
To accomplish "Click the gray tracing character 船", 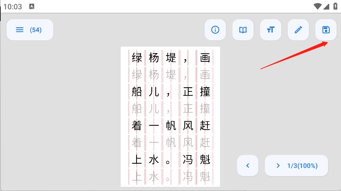I will [137, 109].
